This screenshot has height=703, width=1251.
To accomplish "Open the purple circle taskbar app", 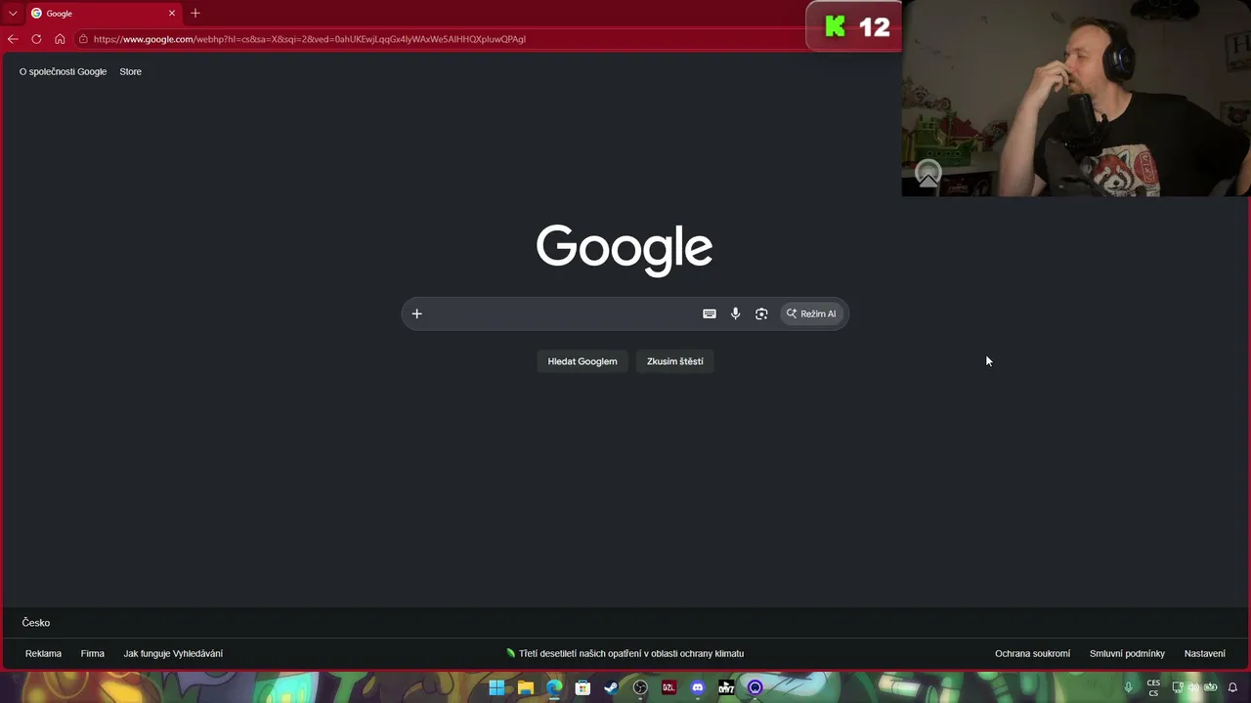I will pyautogui.click(x=755, y=687).
